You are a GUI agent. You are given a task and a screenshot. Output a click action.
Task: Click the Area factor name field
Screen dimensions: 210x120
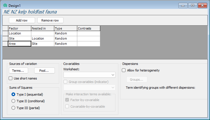coord(20,44)
